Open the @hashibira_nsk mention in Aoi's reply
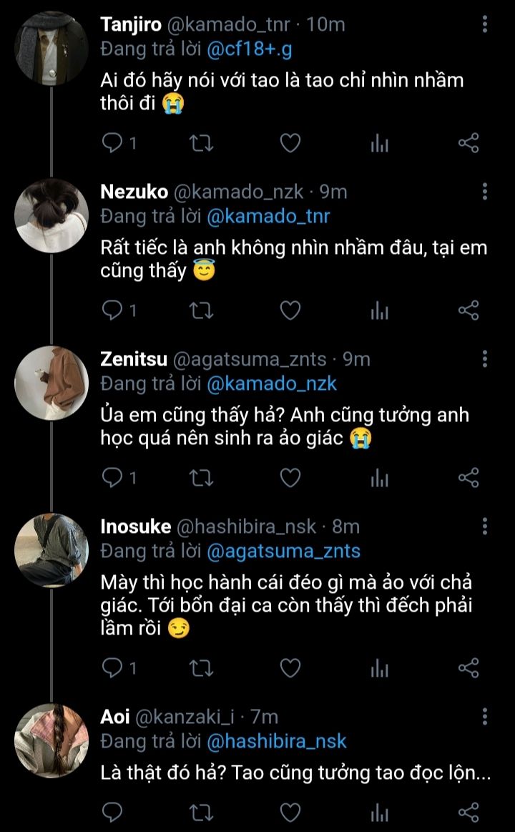 pyautogui.click(x=276, y=741)
